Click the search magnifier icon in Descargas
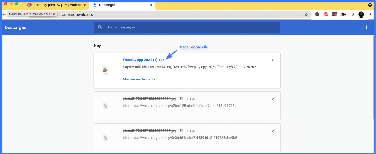The image size is (376, 154). point(100,27)
